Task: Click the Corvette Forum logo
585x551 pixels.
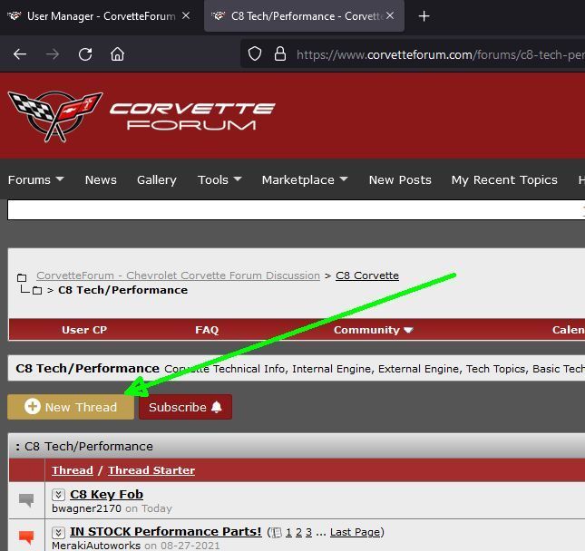Action: tap(141, 117)
